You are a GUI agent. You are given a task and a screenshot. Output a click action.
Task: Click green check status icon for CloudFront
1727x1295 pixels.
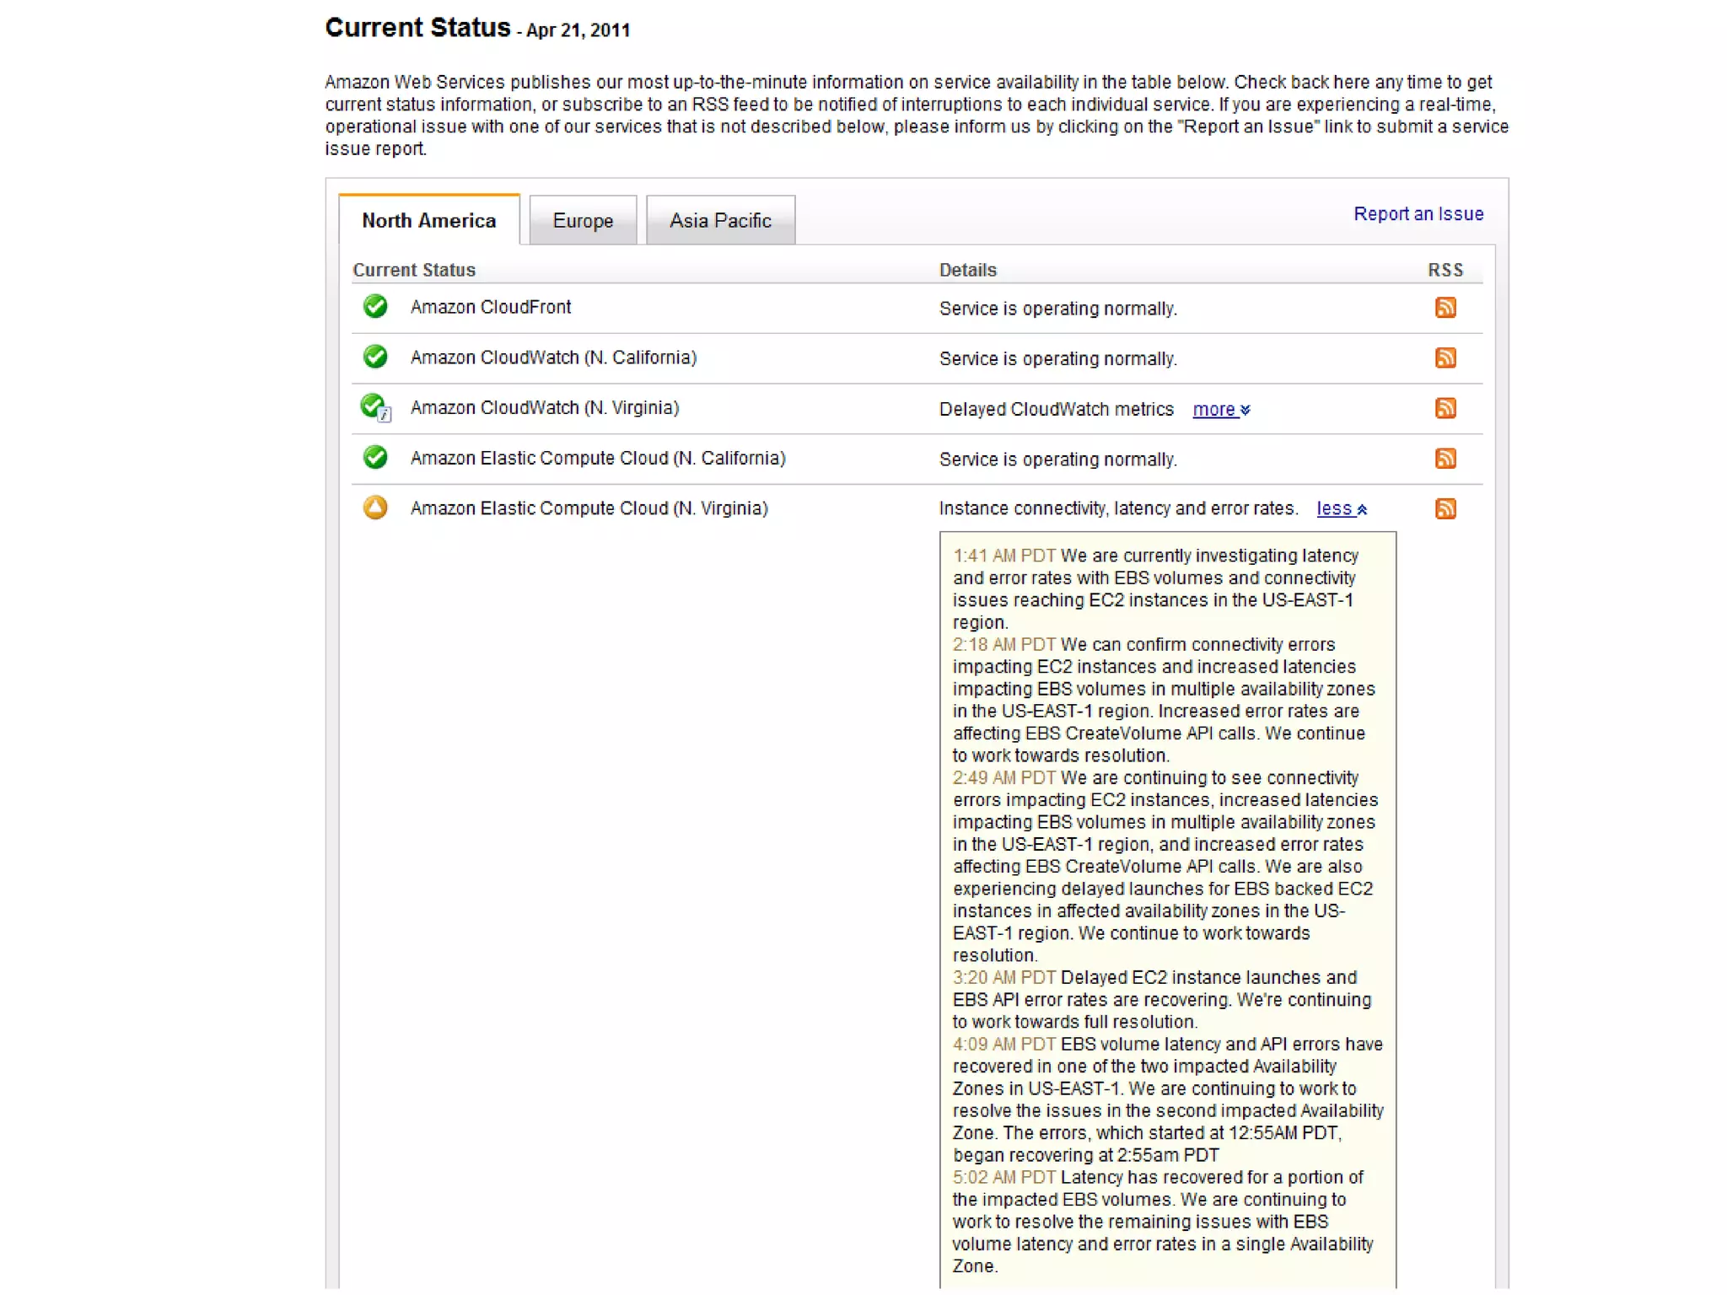click(x=375, y=306)
